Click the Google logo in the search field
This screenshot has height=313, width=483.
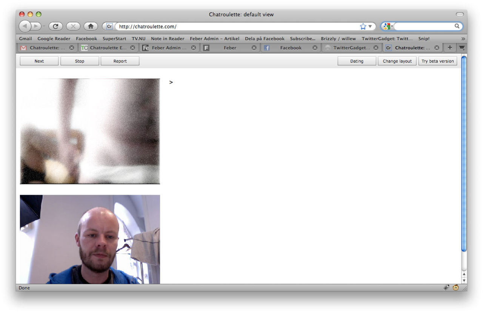click(x=386, y=26)
